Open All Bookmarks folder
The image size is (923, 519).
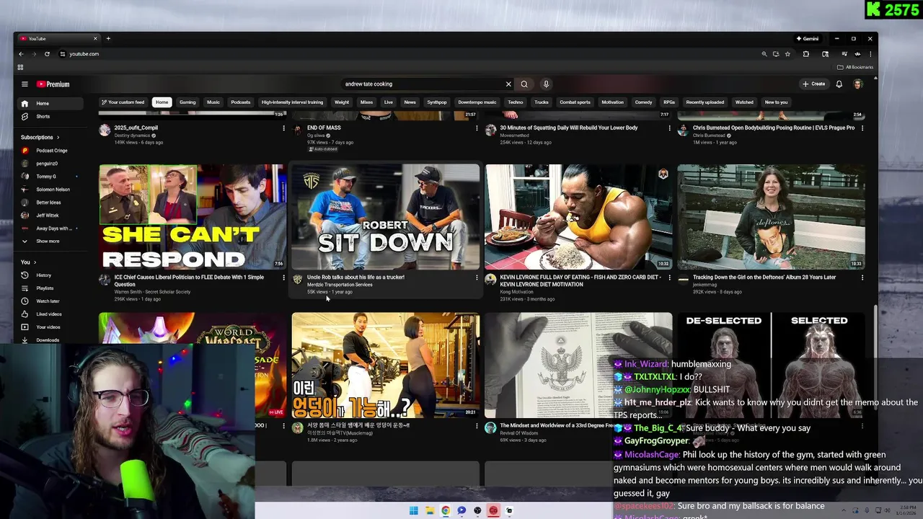(x=855, y=67)
